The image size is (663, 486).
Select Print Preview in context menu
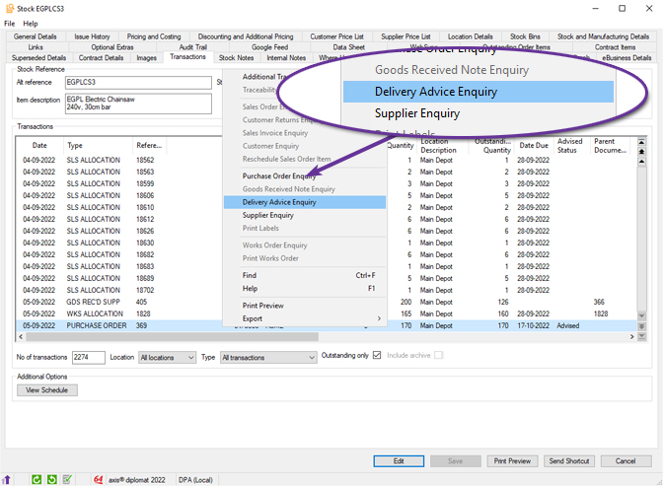tap(305, 306)
